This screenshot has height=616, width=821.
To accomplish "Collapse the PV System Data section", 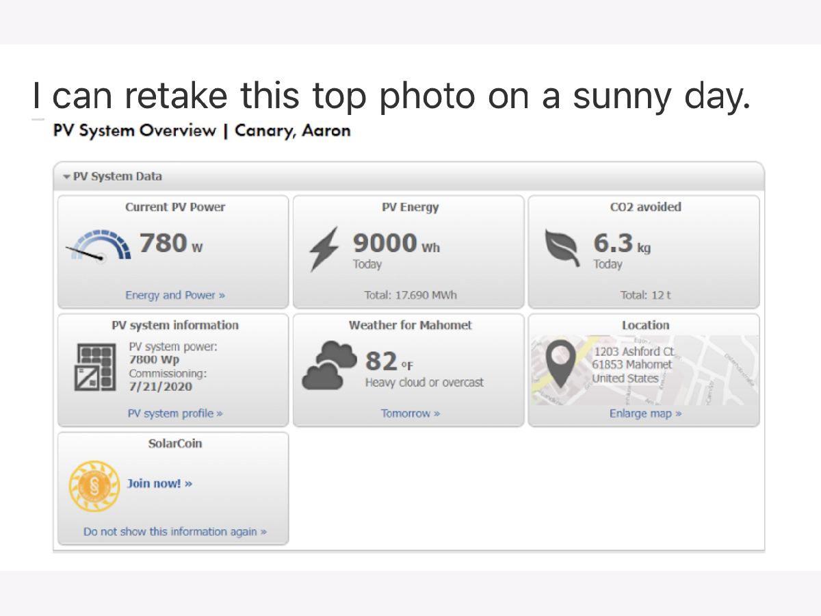I will pos(66,177).
